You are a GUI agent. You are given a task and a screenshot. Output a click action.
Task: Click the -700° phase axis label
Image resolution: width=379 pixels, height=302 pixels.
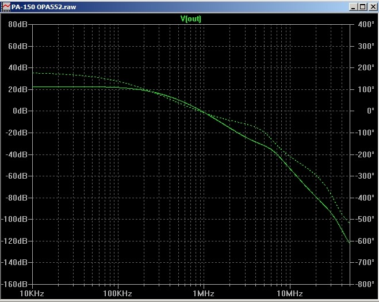coord(365,263)
